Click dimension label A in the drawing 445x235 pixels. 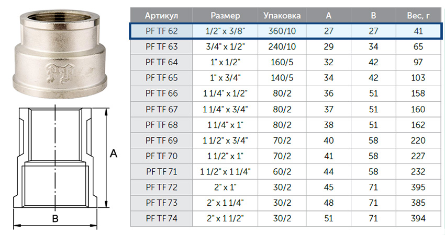(114, 154)
